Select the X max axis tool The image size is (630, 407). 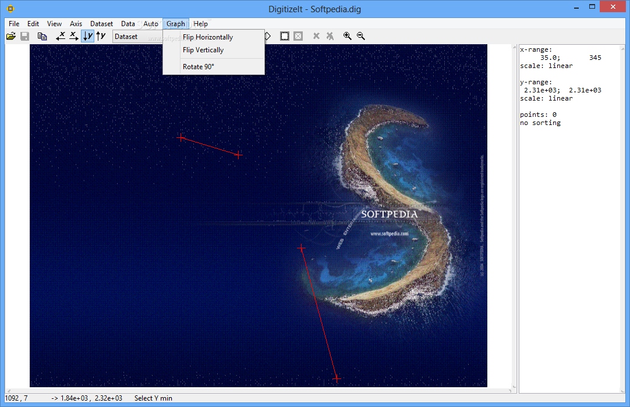click(x=73, y=36)
